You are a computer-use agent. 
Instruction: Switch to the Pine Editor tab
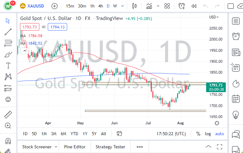[x=75, y=147]
